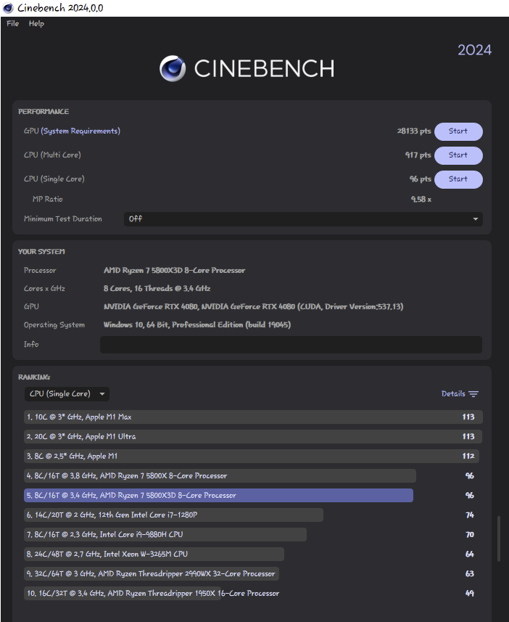The width and height of the screenshot is (509, 622).
Task: Click the Minimum Test Duration dropdown arrow
Action: 476,219
